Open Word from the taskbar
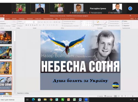Viewport: 138px width, 102px height. pyautogui.click(x=80, y=100)
